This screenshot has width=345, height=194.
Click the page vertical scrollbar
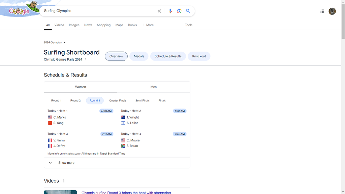point(343,97)
